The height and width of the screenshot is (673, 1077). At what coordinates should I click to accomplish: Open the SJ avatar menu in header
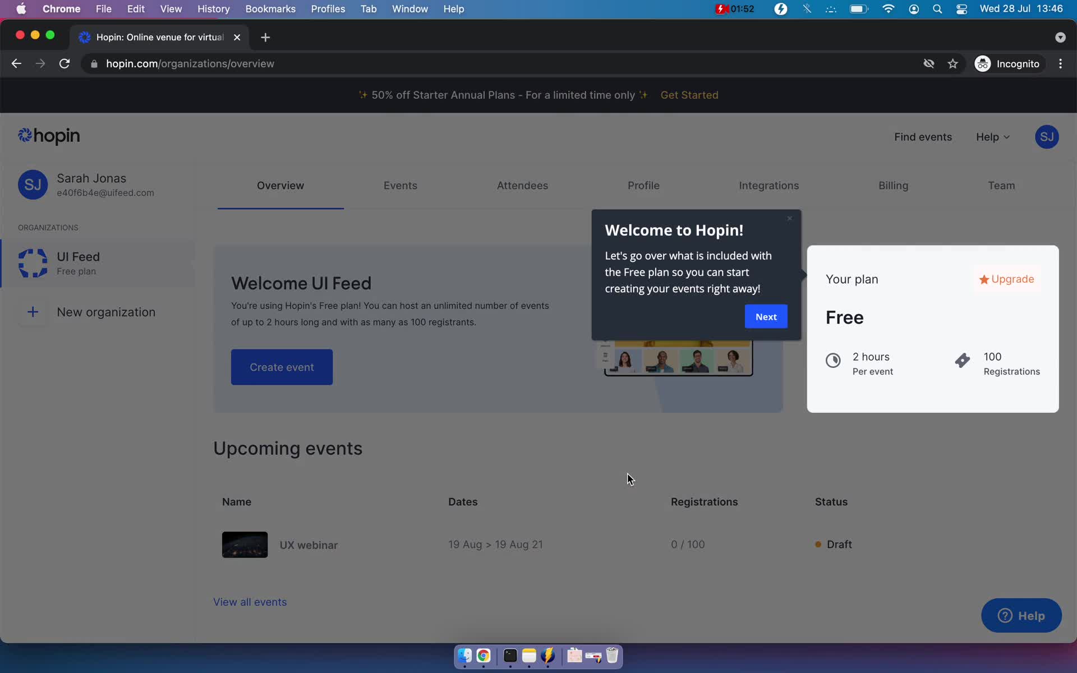(x=1046, y=137)
